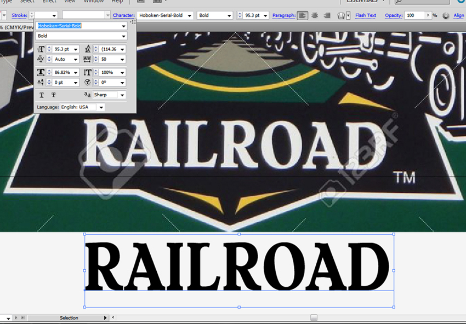
Task: Click the vertical scale icon
Action: click(87, 72)
